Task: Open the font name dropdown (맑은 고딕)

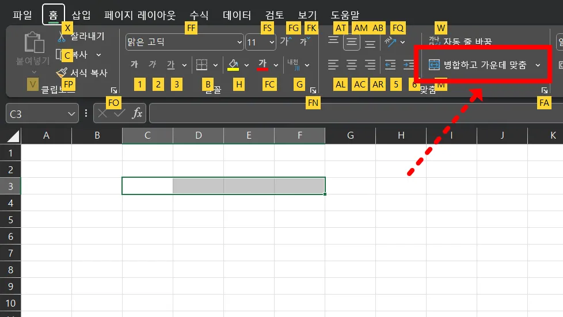Action: coord(239,42)
